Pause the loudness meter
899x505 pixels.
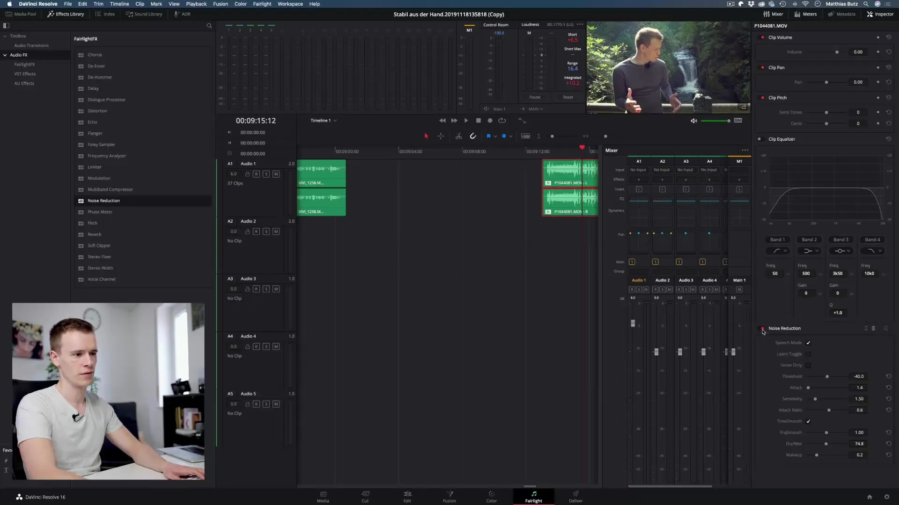click(535, 97)
